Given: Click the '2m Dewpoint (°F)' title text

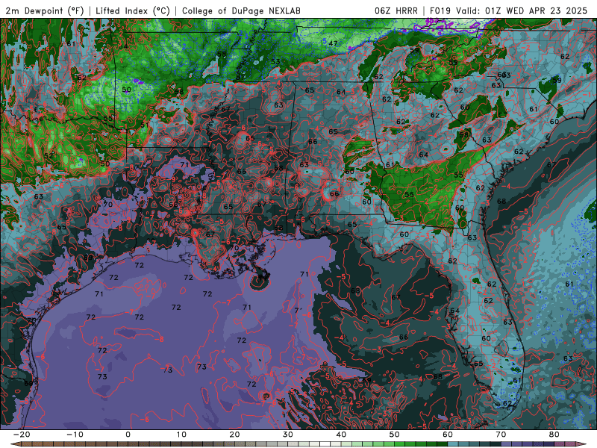Looking at the screenshot, I should pyautogui.click(x=45, y=10).
